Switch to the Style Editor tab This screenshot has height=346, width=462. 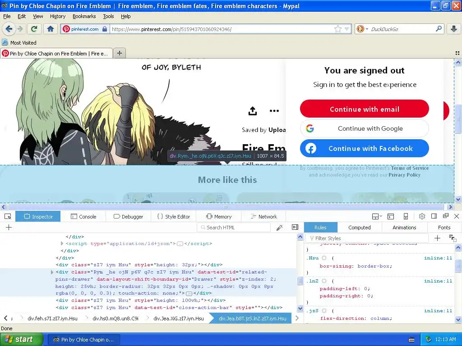174,217
